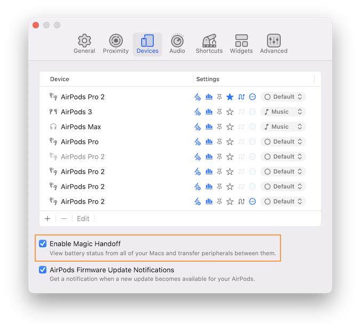This screenshot has height=330, width=360.
Task: Open the Audio settings tab
Action: pos(177,44)
